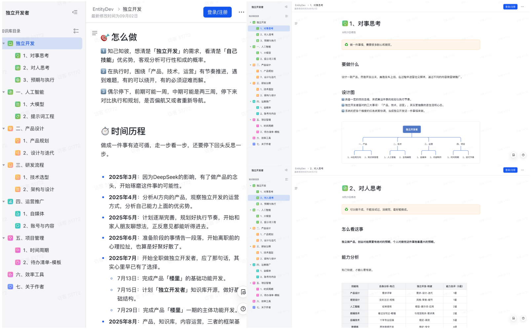Screen dimensions: 532x329
Task: Collapse the 独立开发者 sidebar using the large fold icon
Action: 75,12
